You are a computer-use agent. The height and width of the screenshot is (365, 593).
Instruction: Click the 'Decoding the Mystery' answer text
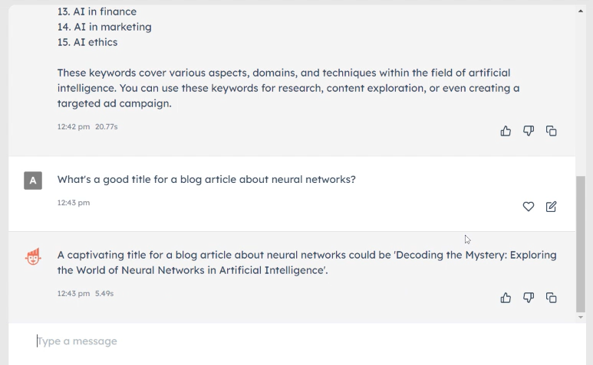pyautogui.click(x=307, y=262)
